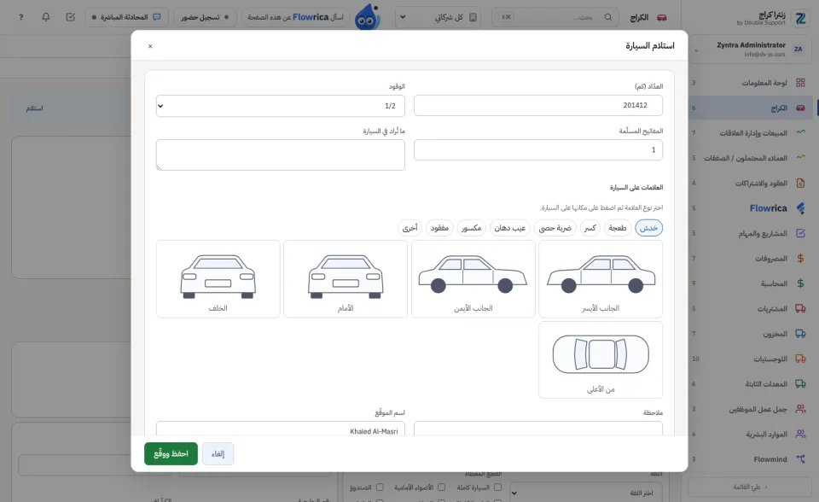The image size is (819, 502).
Task: Focus the ما تُرك في السيارة textarea
Action: tap(281, 155)
